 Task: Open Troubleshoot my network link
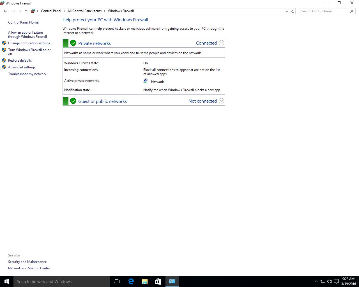point(27,74)
